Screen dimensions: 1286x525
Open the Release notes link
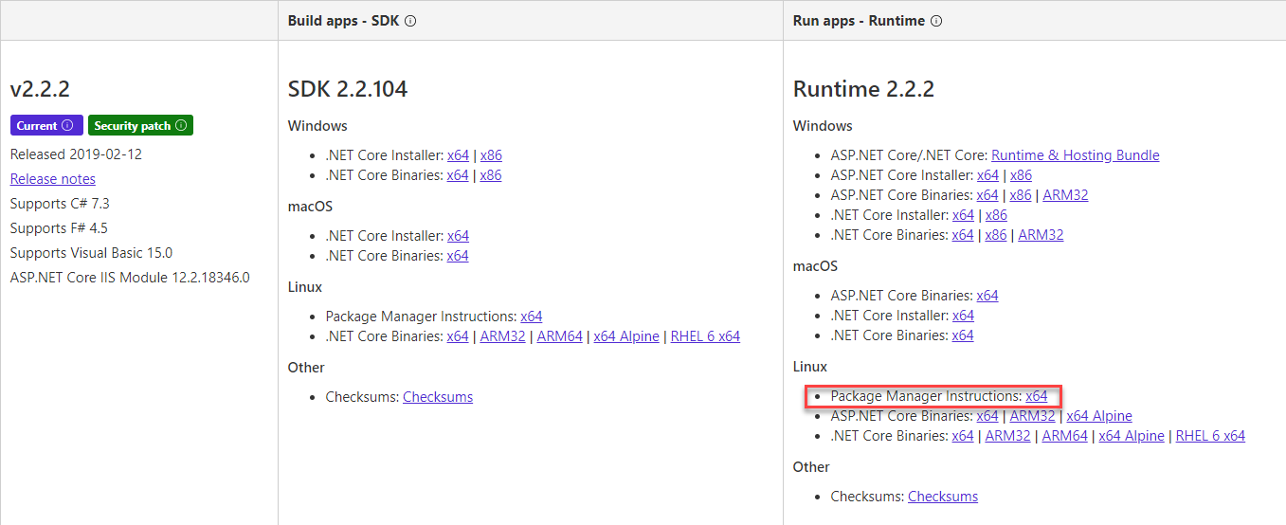53,179
